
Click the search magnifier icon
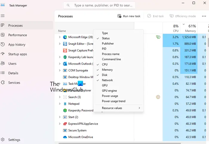(x=68, y=5)
